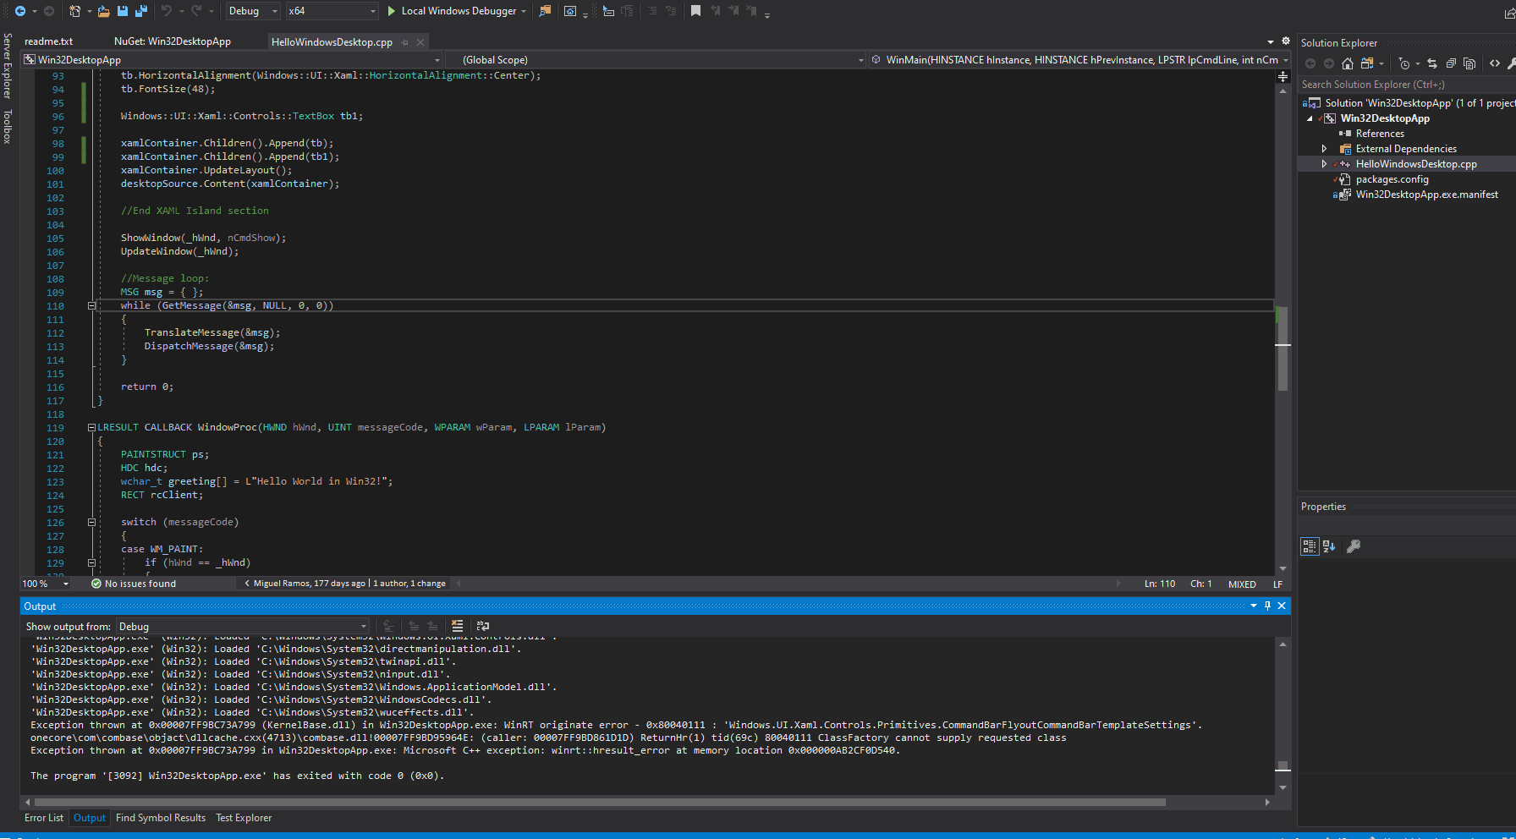Switch to the readme.txt tab
Viewport: 1516px width, 839px height.
tap(48, 41)
